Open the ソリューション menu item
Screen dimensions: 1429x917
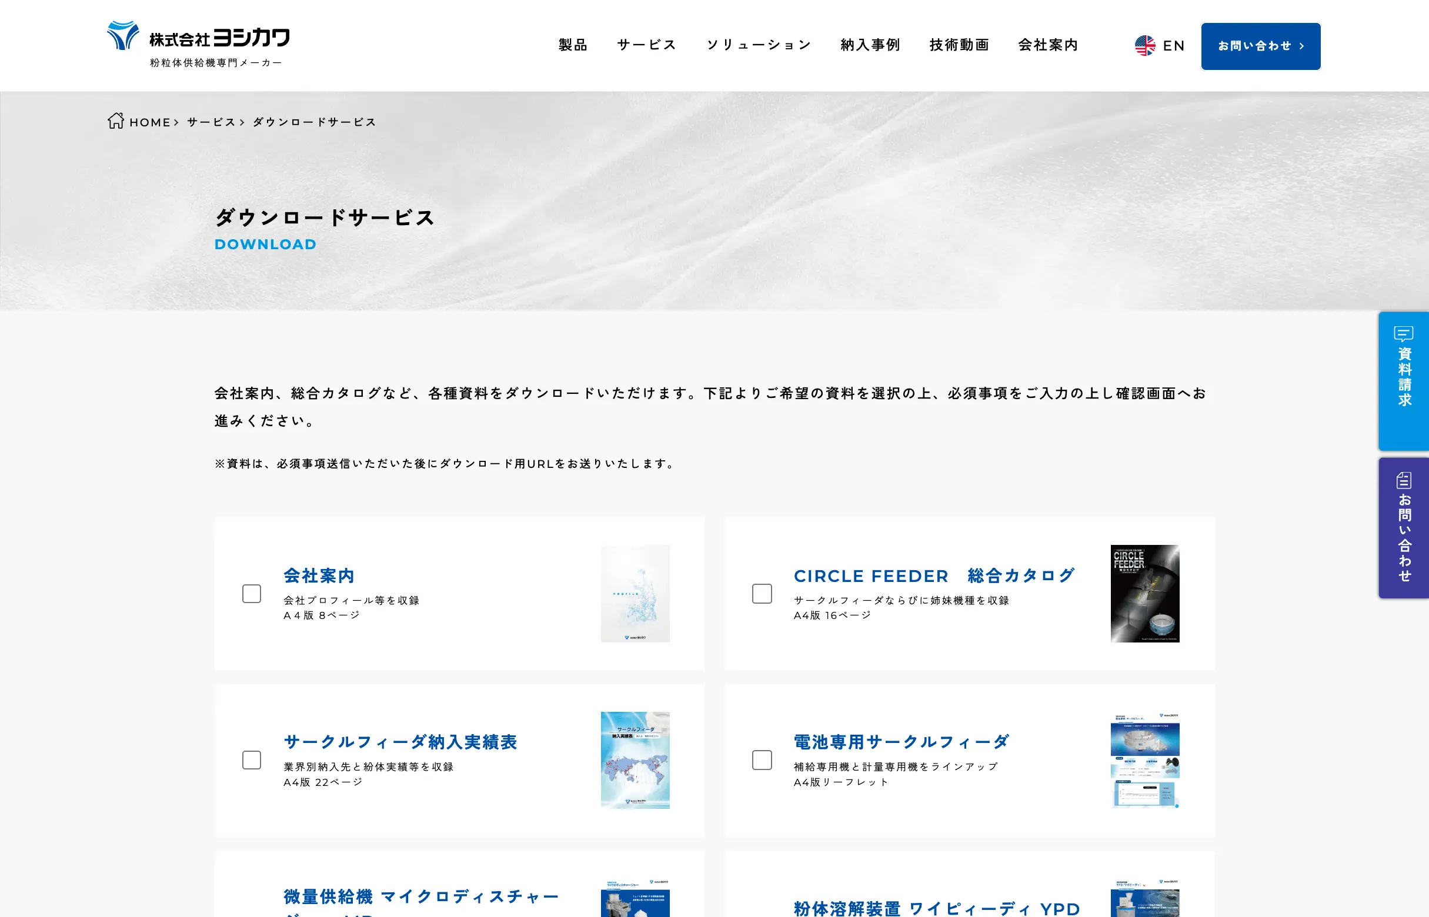[x=758, y=45]
